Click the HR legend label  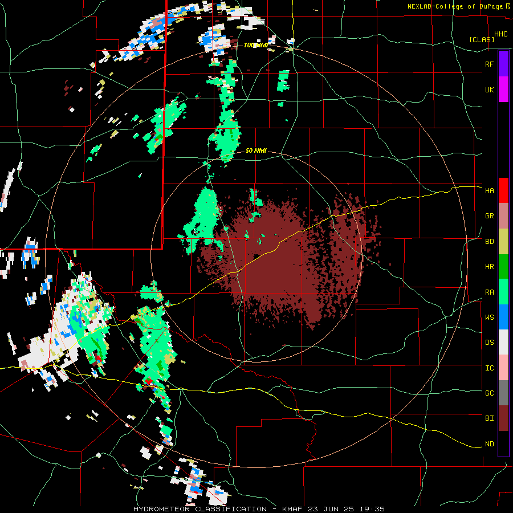(489, 267)
